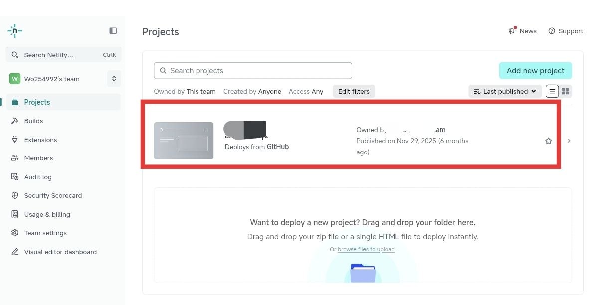Click the Visual editor pencil icon
The image size is (592, 305).
tap(15, 251)
